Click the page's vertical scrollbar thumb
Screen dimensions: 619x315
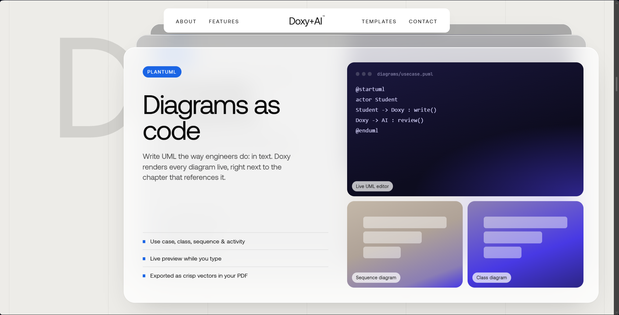[616, 84]
